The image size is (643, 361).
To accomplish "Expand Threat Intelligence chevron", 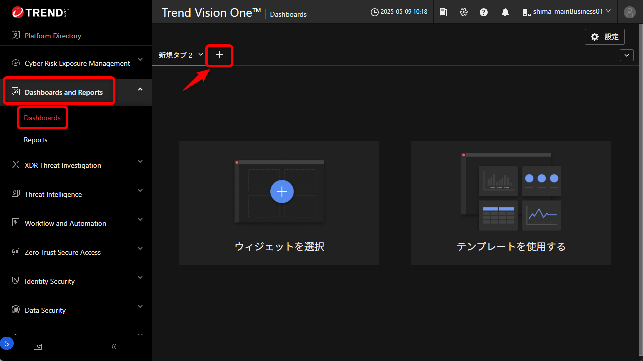I will click(x=140, y=191).
